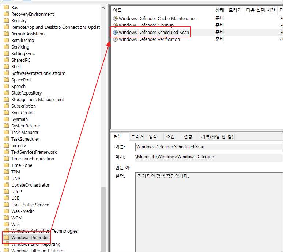Screen dimensions: 283x252
Task: Select the WCM folder
Action: click(x=16, y=218)
